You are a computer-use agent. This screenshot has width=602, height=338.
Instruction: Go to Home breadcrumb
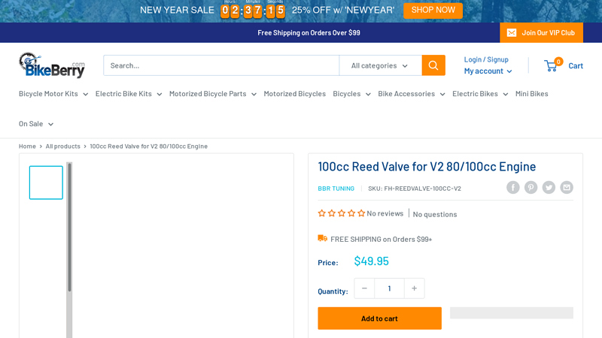(27, 146)
